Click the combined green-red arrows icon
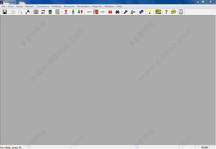Screen dimensions: 216x149 80,12
